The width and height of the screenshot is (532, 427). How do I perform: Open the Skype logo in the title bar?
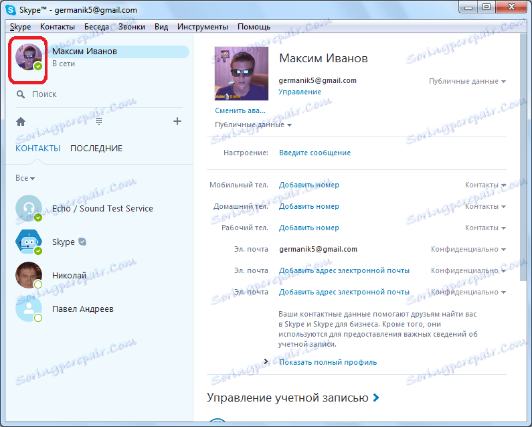coord(11,10)
